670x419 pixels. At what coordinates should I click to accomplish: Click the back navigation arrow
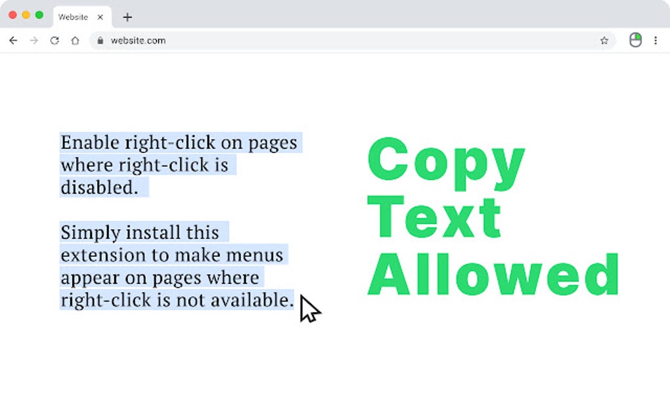point(13,40)
